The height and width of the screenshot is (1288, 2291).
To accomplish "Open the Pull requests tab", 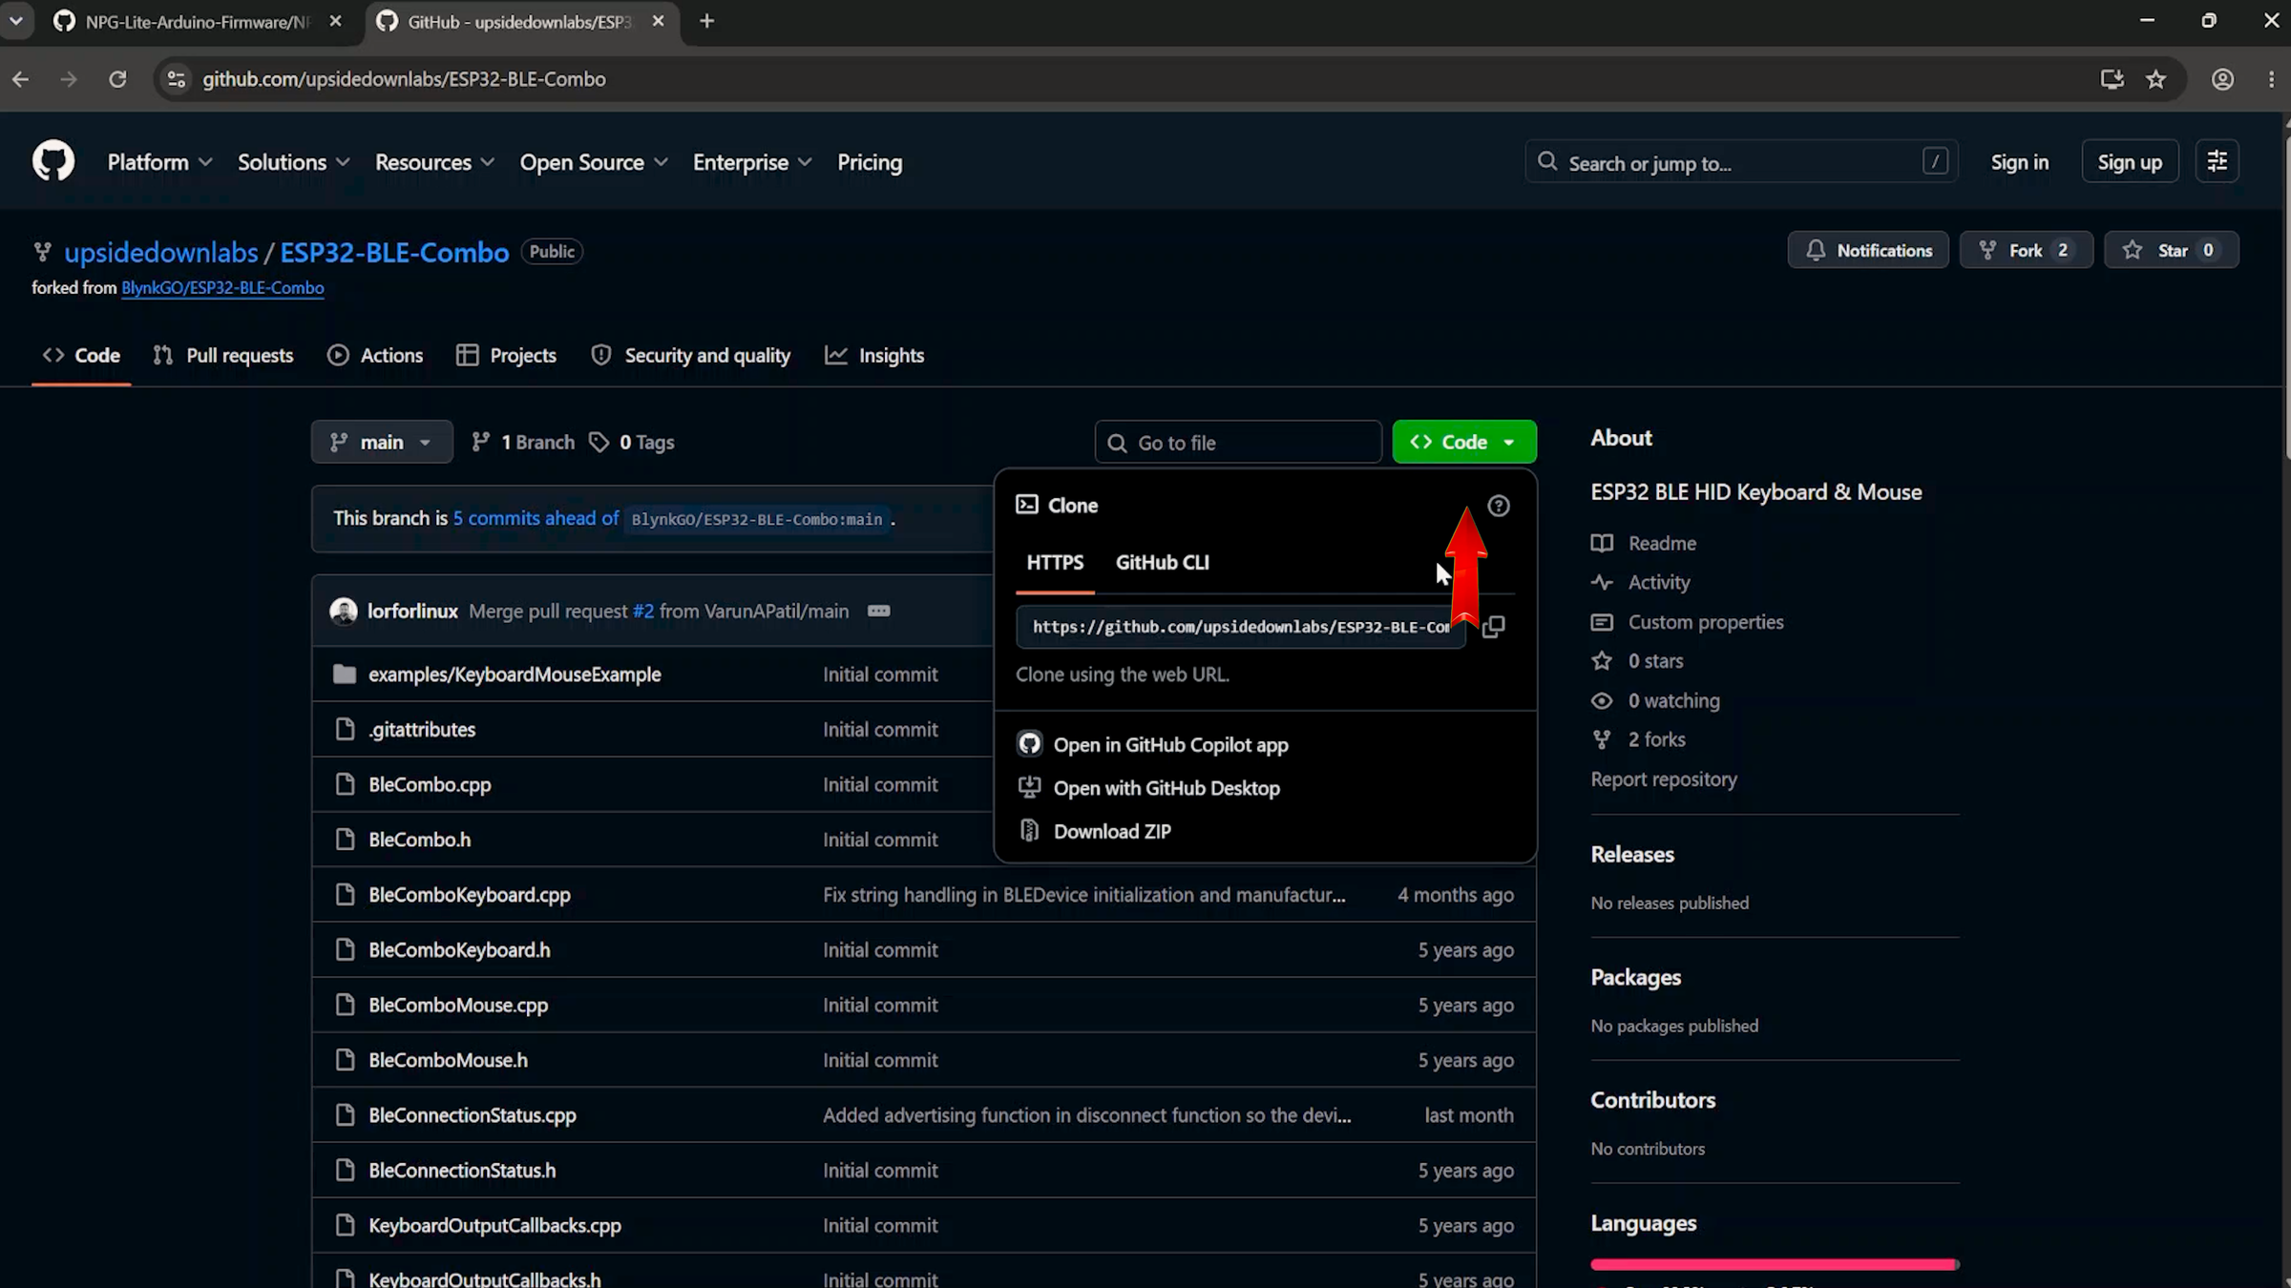I will 223,355.
